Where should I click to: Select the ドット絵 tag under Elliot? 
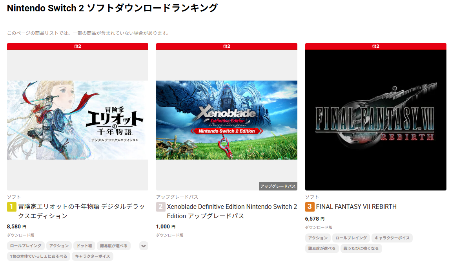coord(84,246)
